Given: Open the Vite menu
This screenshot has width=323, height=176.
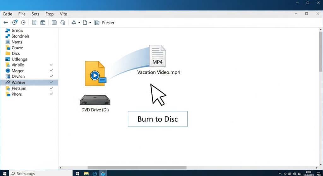Looking at the screenshot, I should click(63, 14).
